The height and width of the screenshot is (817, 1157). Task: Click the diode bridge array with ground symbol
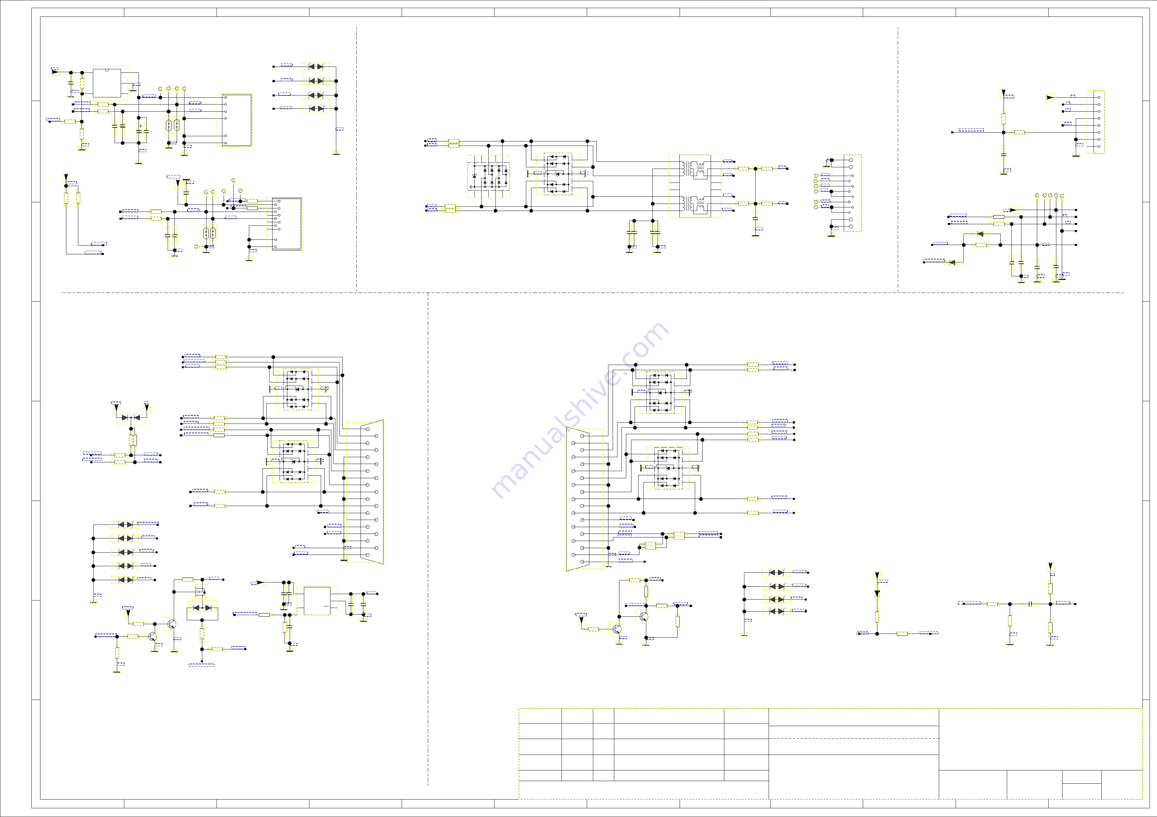(x=488, y=176)
